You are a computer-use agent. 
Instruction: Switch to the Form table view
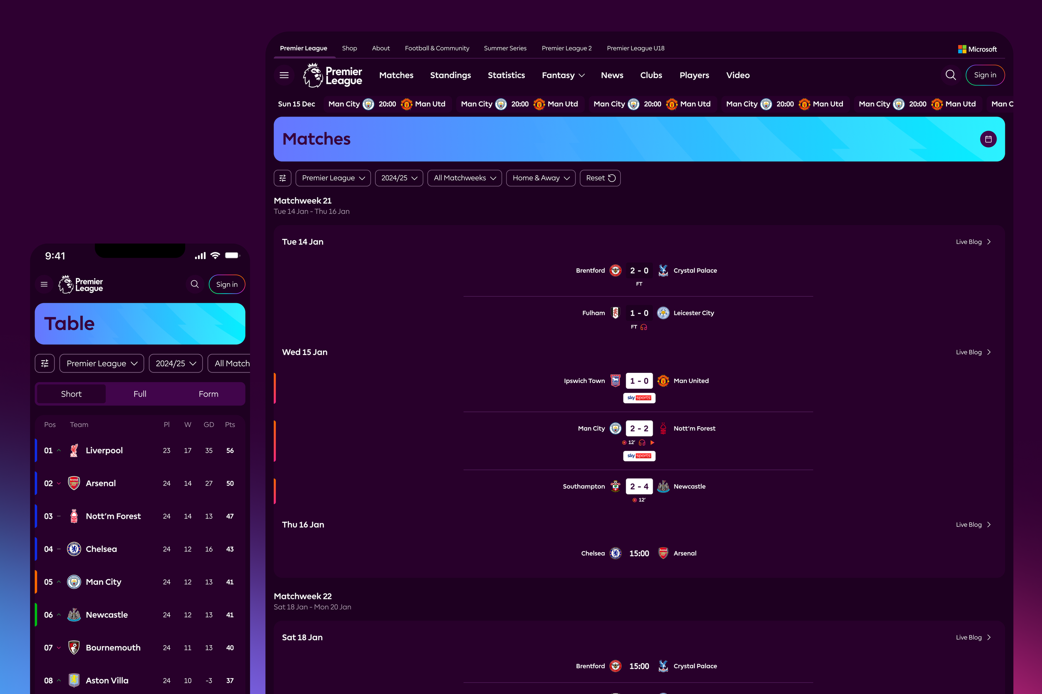click(208, 394)
